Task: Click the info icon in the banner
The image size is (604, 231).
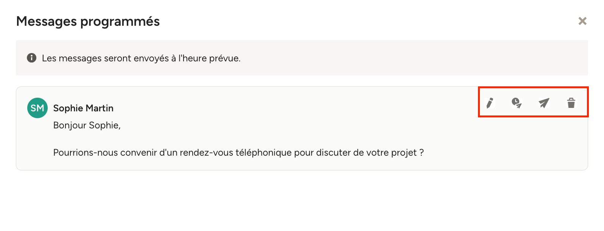Action: point(32,58)
